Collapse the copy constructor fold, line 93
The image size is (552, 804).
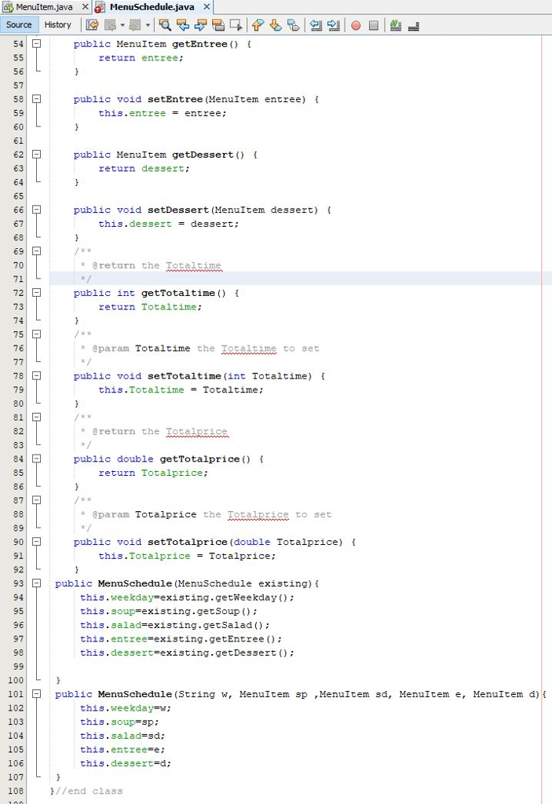coord(36,583)
